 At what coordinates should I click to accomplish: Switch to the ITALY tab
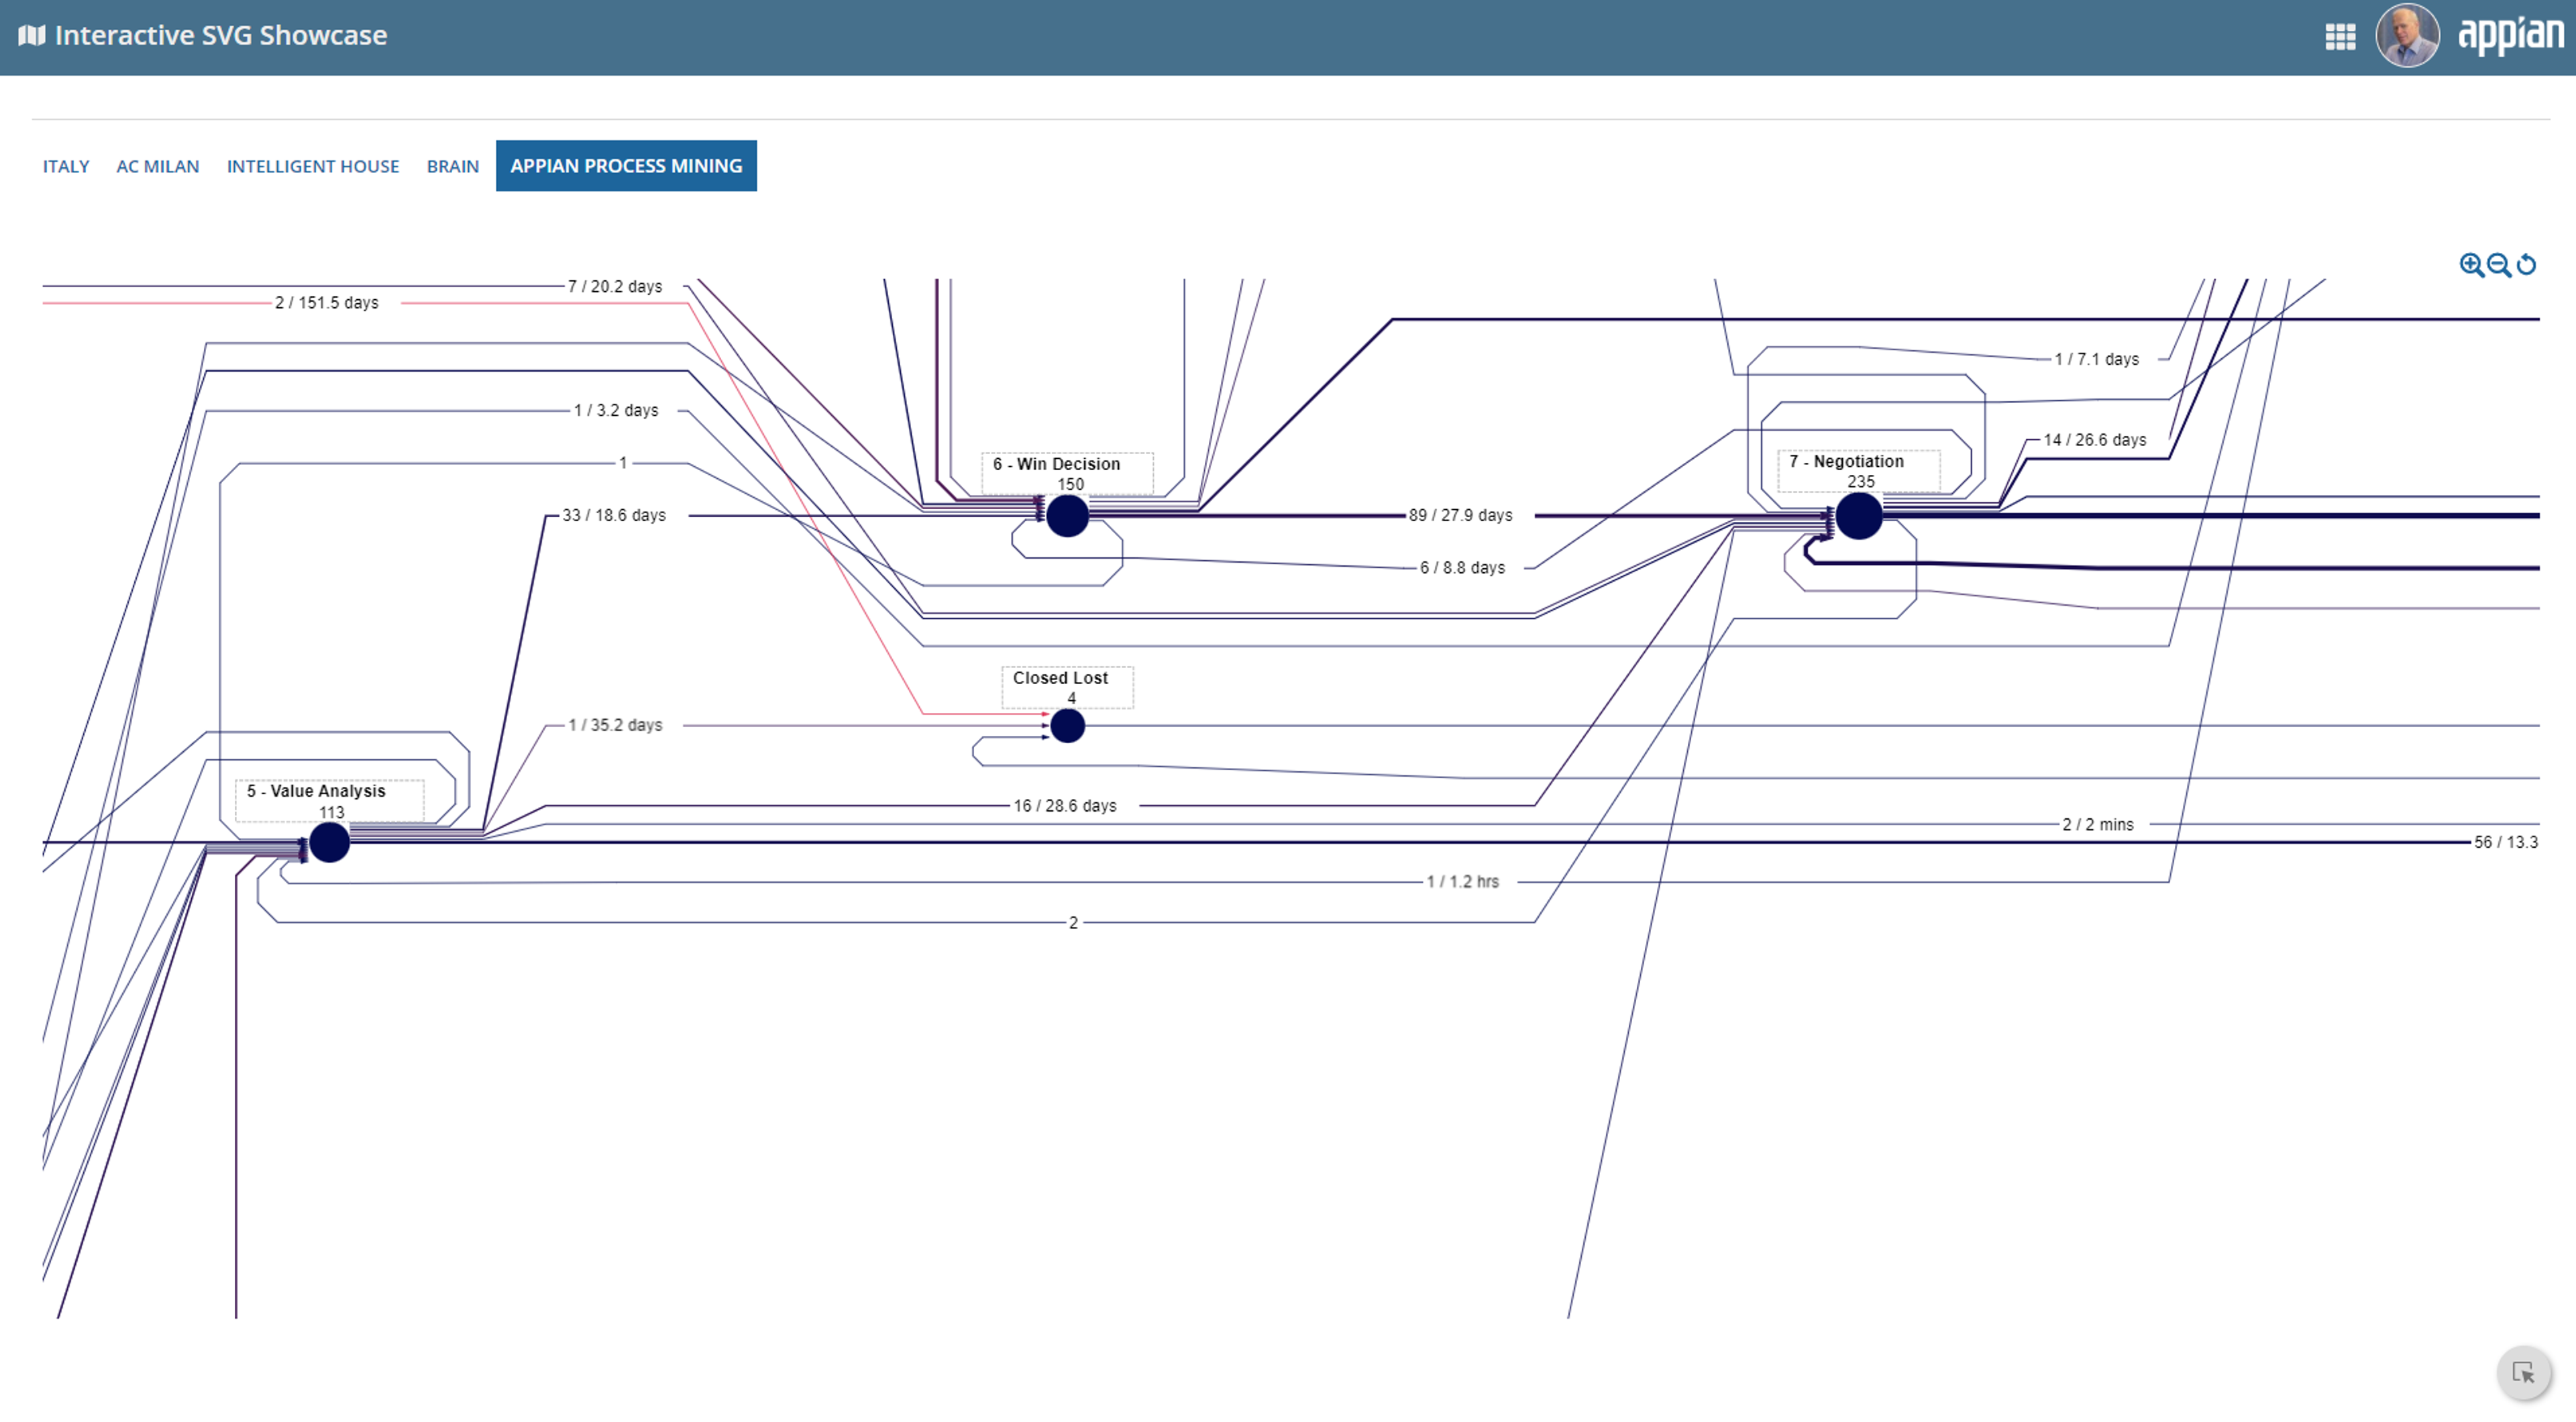pyautogui.click(x=66, y=166)
